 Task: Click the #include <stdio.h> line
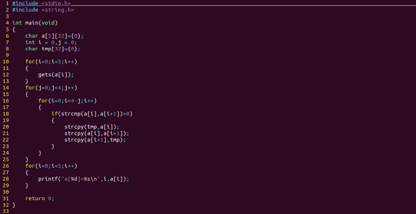pos(41,3)
